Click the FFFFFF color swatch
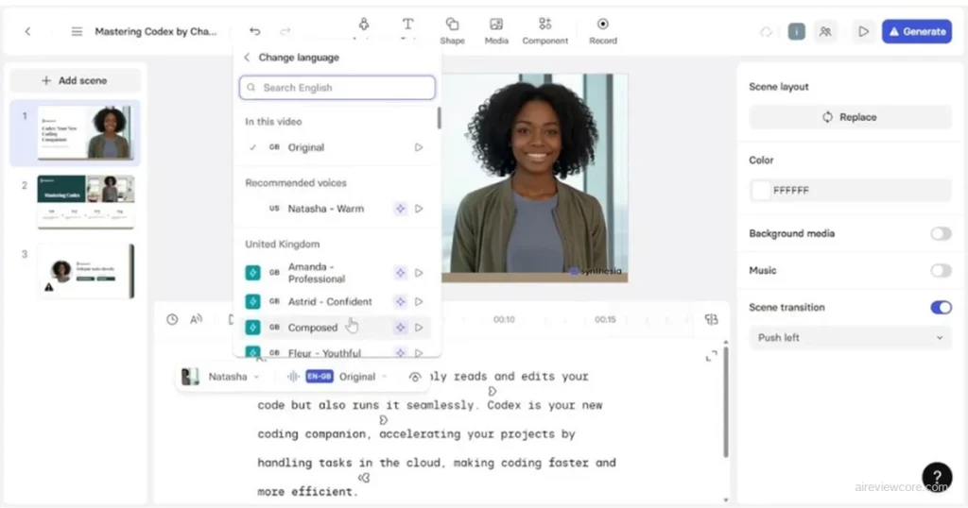Viewport: 968px width, 508px height. tap(761, 191)
